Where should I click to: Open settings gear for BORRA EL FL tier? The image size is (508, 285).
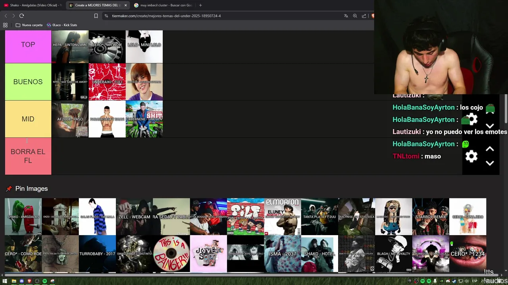(x=471, y=156)
